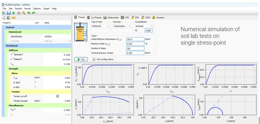Open the Help menu
Screen dimensions: 260x124
[x=54, y=9]
